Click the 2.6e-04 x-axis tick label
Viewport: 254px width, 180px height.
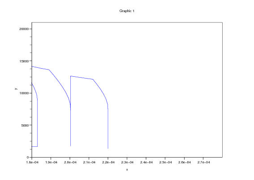(x=185, y=162)
